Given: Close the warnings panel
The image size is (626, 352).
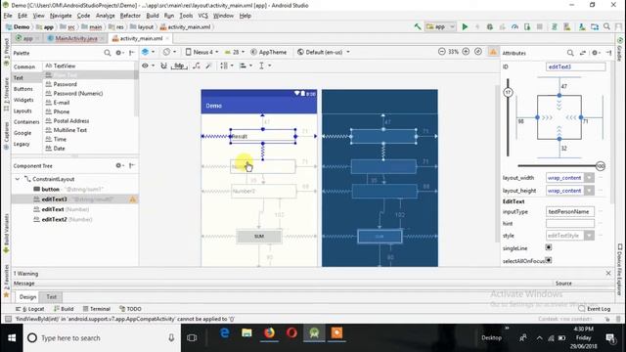Looking at the screenshot, I should pyautogui.click(x=608, y=274).
